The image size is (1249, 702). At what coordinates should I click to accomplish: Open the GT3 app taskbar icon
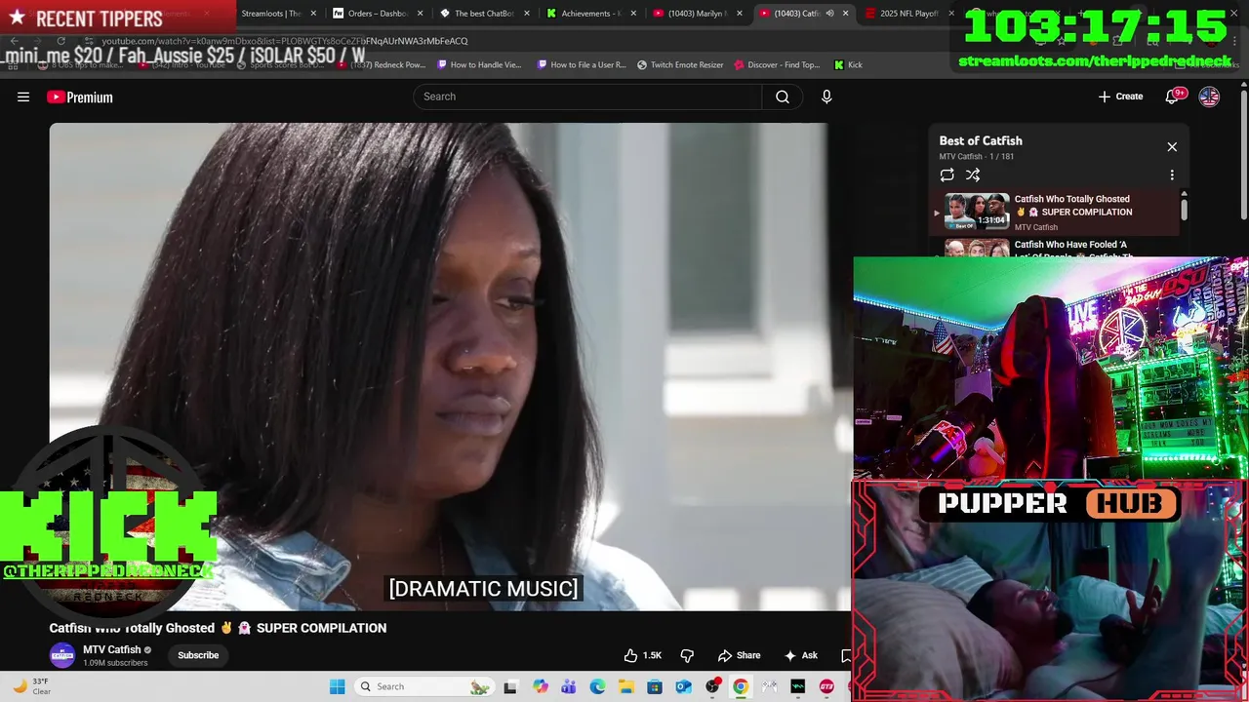click(x=826, y=686)
